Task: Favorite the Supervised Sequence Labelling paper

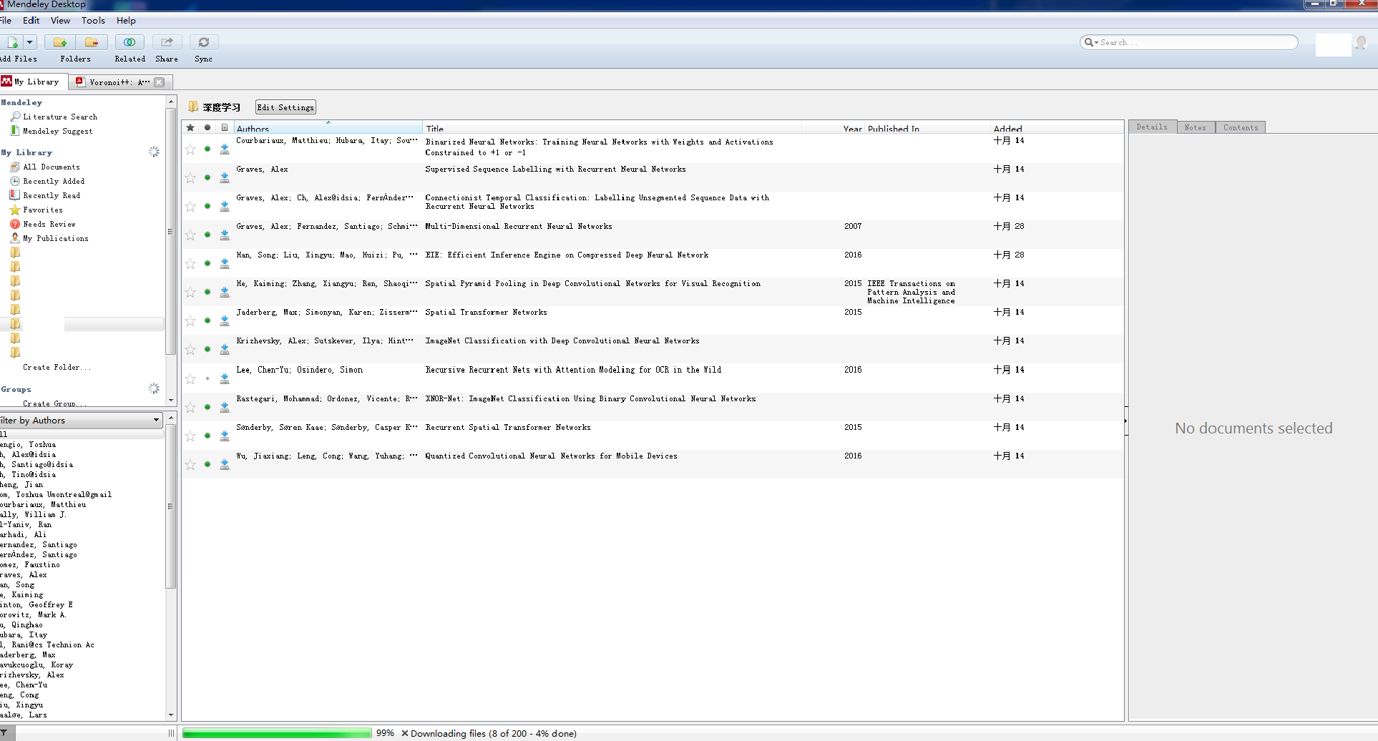Action: [x=190, y=177]
